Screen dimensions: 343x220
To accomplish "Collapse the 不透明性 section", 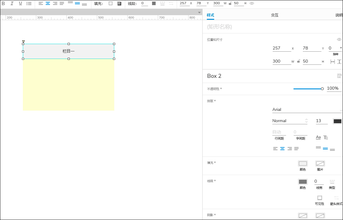I will point(214,89).
